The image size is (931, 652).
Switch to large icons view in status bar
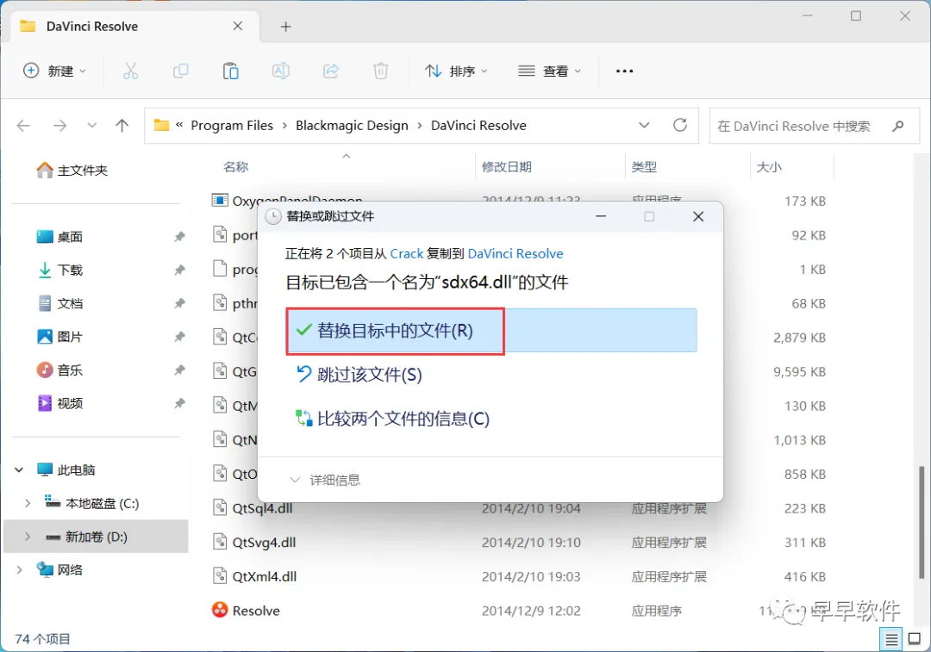pyautogui.click(x=915, y=640)
